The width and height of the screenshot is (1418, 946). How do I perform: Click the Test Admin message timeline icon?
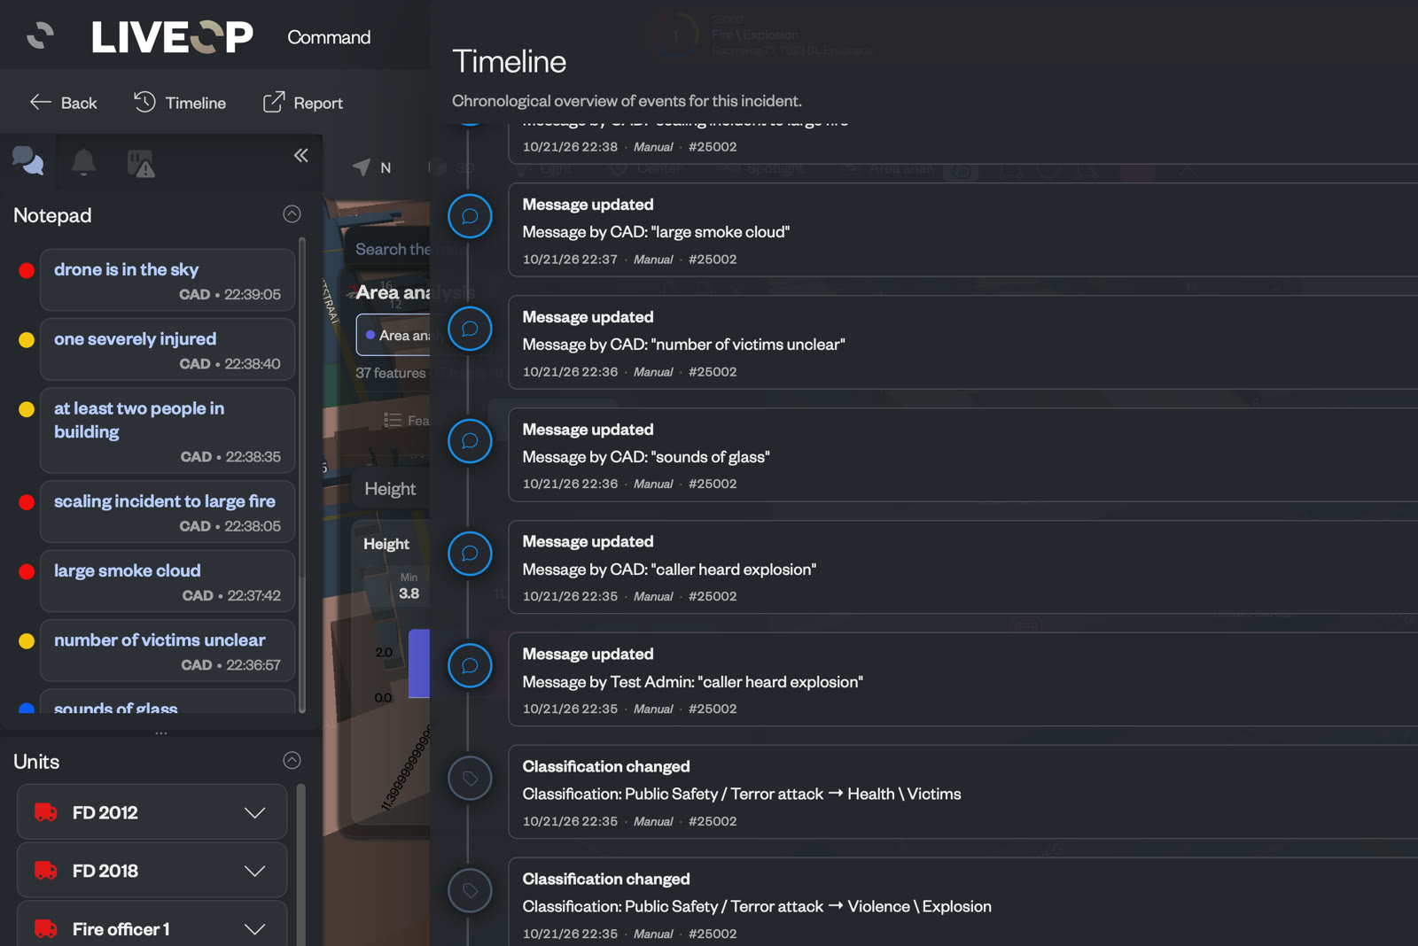click(470, 666)
